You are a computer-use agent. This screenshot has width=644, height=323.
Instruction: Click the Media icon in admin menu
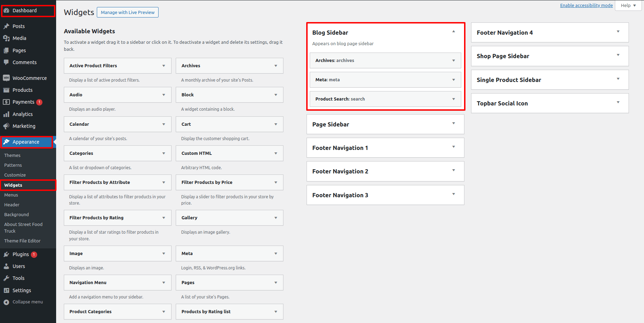point(6,38)
